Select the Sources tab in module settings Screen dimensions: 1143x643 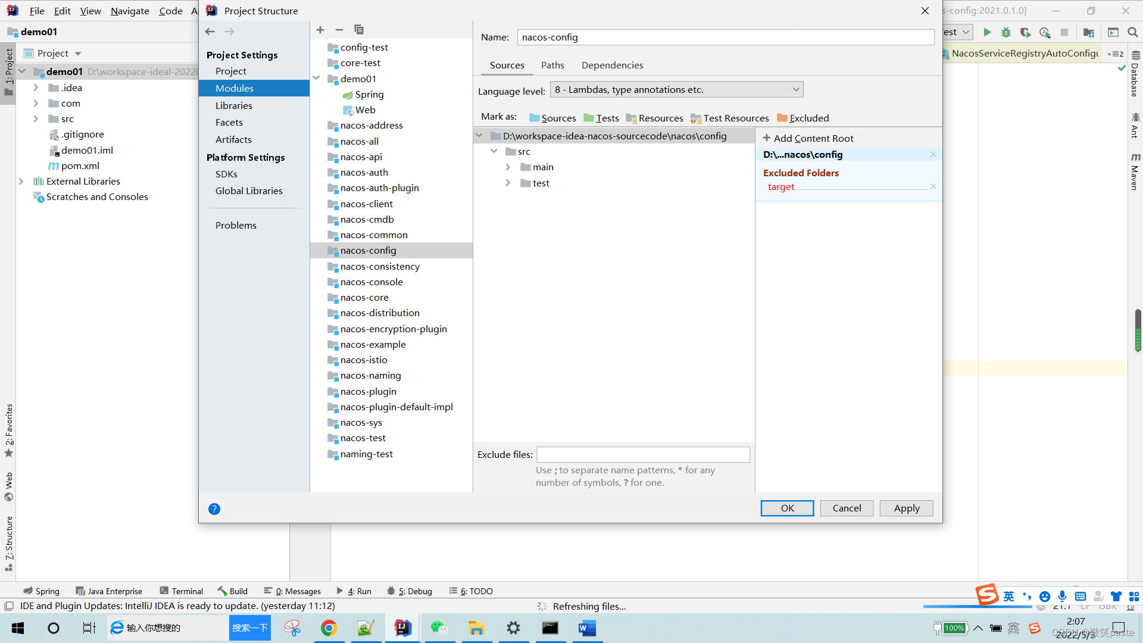pos(507,65)
